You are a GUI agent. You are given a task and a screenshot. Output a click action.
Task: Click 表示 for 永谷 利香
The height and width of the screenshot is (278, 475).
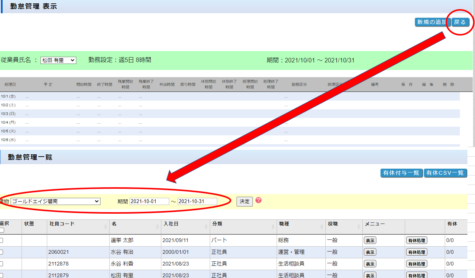[x=370, y=264]
